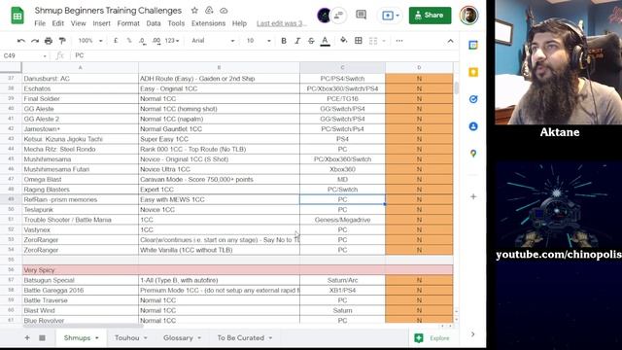Hide the side panel with the chevron
Image resolution: width=622 pixels, height=350 pixels.
pos(472,334)
